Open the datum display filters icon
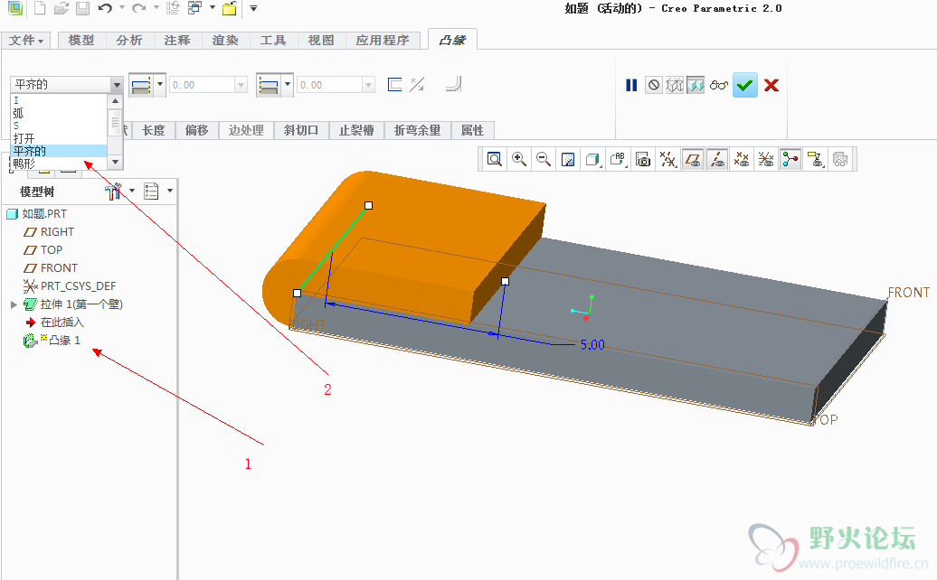This screenshot has width=937, height=580. point(667,159)
